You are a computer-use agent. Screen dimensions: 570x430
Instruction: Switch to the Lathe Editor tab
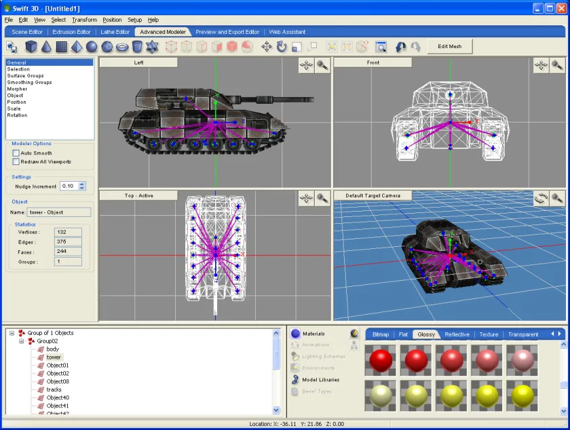coord(115,32)
